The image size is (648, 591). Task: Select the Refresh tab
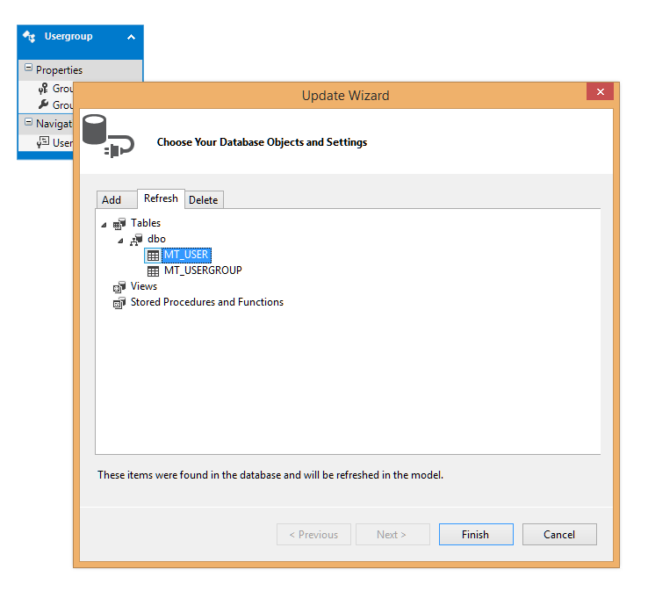click(x=161, y=198)
